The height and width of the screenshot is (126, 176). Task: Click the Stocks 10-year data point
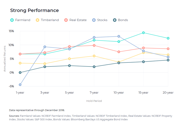[x=119, y=36]
